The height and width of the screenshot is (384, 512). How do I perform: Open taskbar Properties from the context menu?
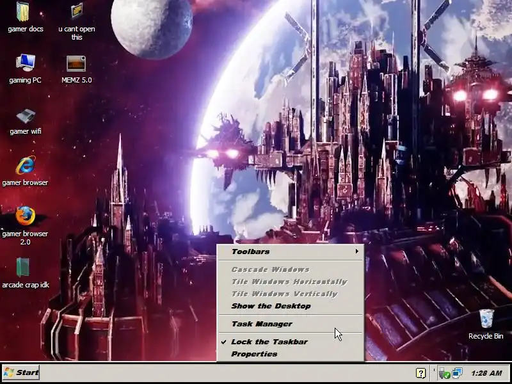[291, 354]
